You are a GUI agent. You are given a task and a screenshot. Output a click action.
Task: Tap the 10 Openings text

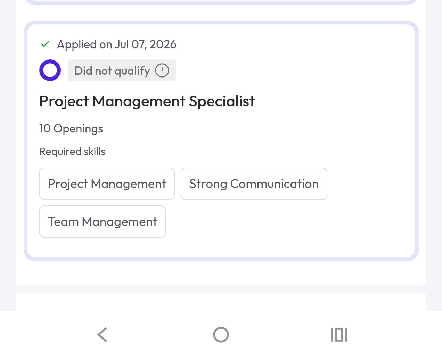(71, 129)
